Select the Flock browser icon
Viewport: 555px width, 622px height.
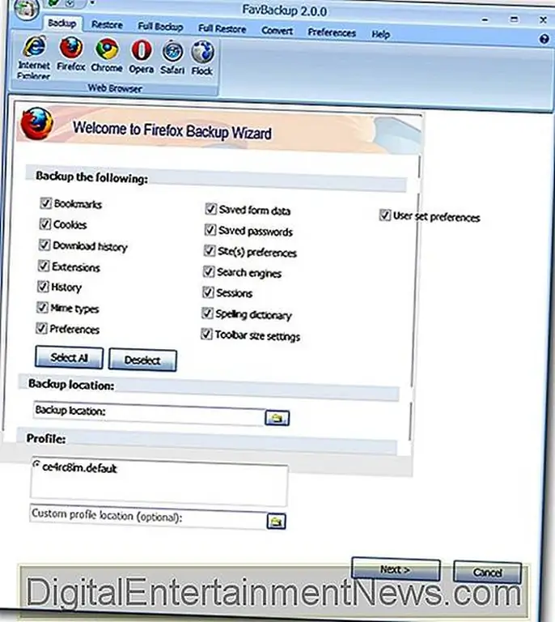[201, 51]
